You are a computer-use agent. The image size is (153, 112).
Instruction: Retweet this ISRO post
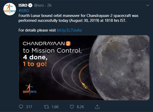click(46, 107)
